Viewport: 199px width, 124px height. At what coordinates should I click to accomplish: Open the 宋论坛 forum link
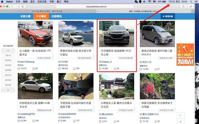click(x=20, y=65)
